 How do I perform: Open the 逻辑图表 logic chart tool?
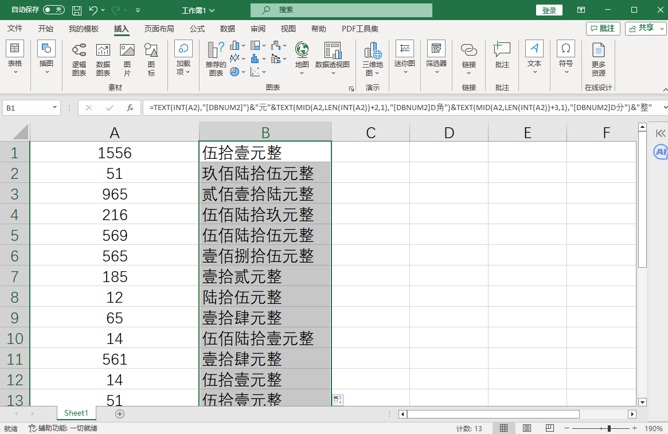click(x=79, y=58)
